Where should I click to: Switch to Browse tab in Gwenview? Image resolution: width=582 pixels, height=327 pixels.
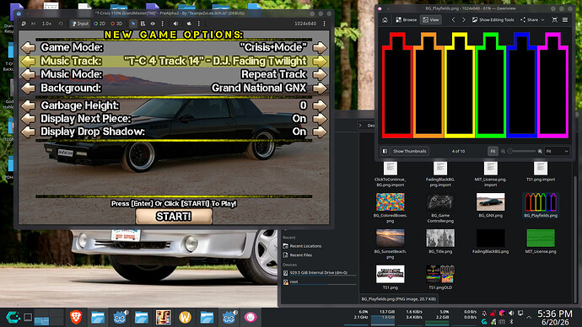[x=406, y=19]
